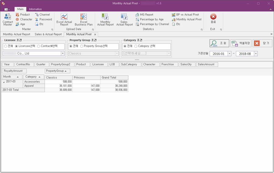Select the Contract#선택 radio button
This screenshot has width=274, height=173.
(39, 46)
